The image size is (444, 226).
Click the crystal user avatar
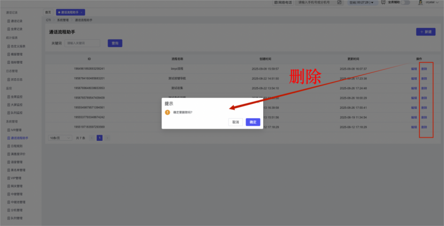(420, 3)
